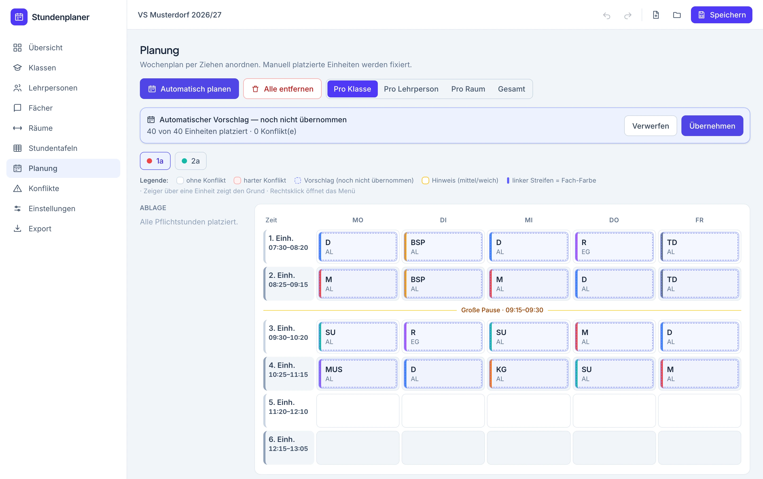Viewport: 763px width, 479px height.
Task: Click teal color dot of 2a
Action: [x=184, y=161]
